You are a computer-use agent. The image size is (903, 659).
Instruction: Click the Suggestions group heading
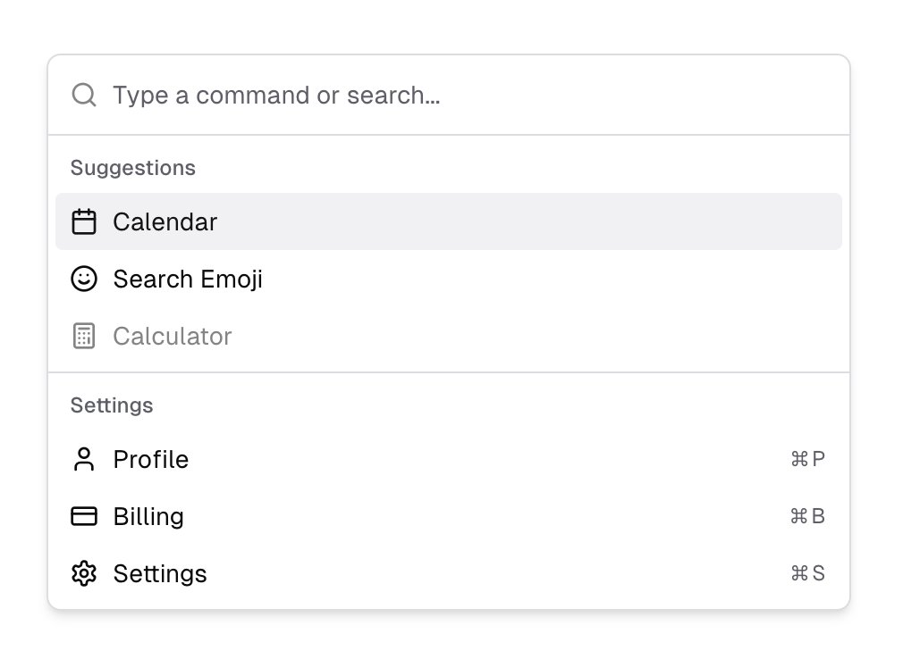click(133, 168)
